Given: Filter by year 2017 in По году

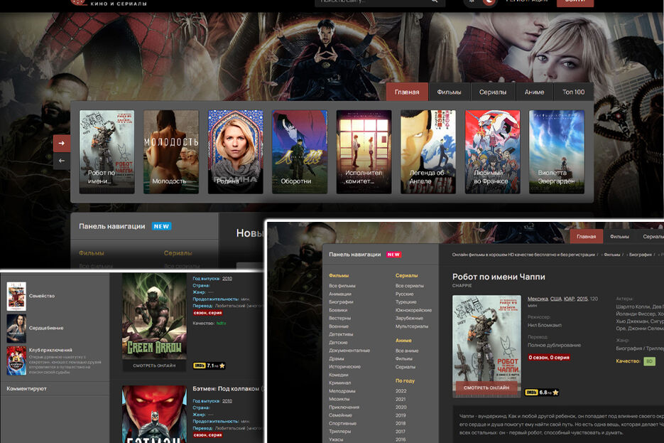Looking at the screenshot, I should tap(401, 432).
